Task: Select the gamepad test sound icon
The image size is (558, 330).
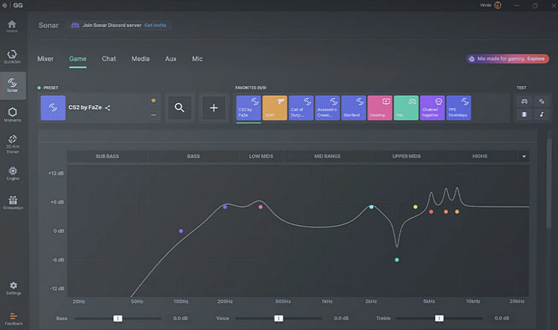Action: pos(525,101)
